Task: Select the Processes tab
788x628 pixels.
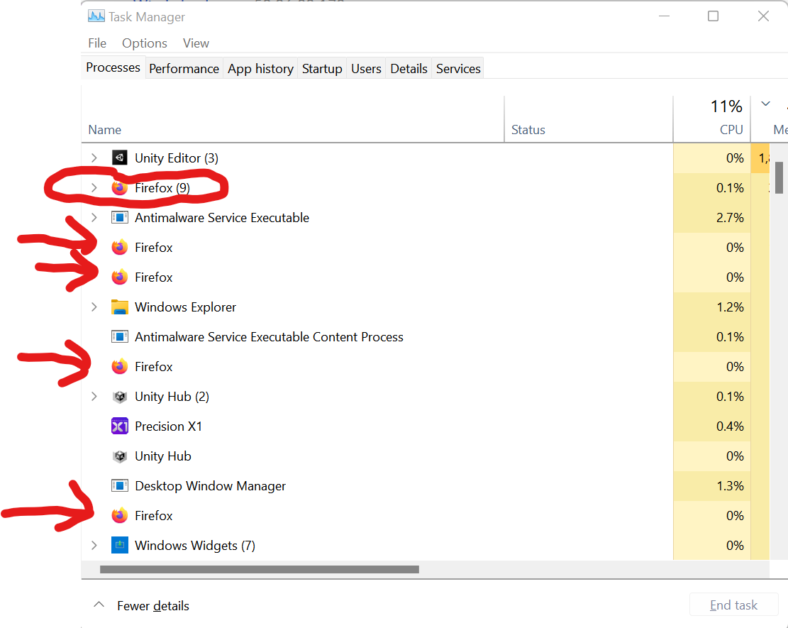Action: coord(113,67)
